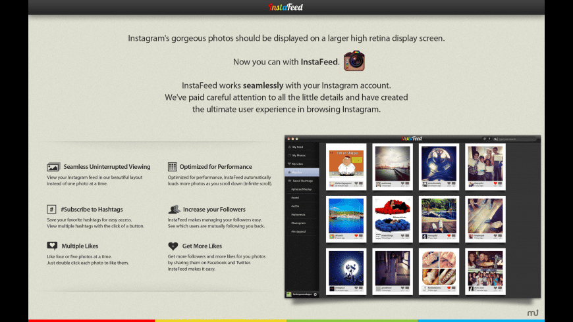The width and height of the screenshot is (573, 322).
Task: Open the four-piece cookie collage photo
Action: 439,268
